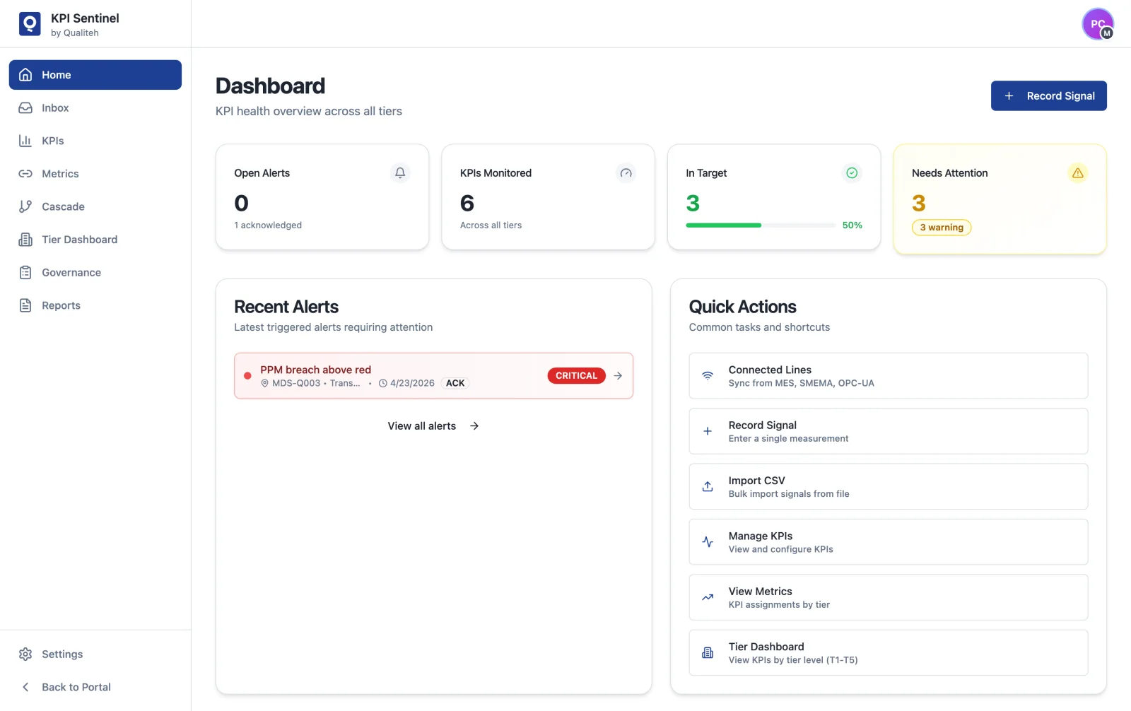Click the CRITICAL badge on the alert
Viewport: 1131px width, 711px height.
pyautogui.click(x=576, y=376)
